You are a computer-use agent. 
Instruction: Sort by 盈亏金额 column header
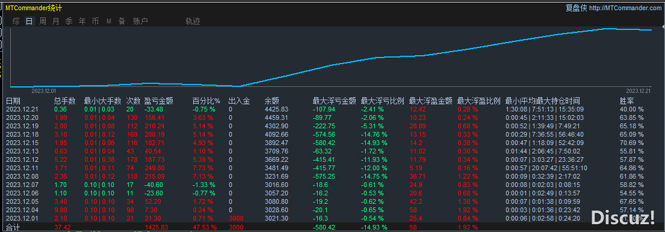click(159, 101)
